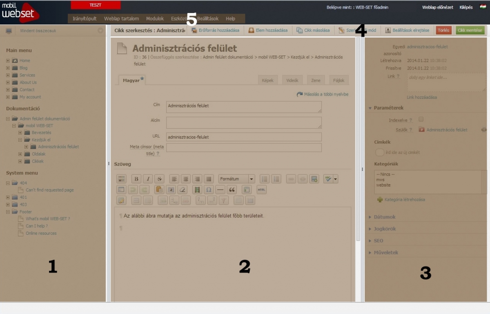Click into the Alcím input field
490x314 pixels.
244,122
